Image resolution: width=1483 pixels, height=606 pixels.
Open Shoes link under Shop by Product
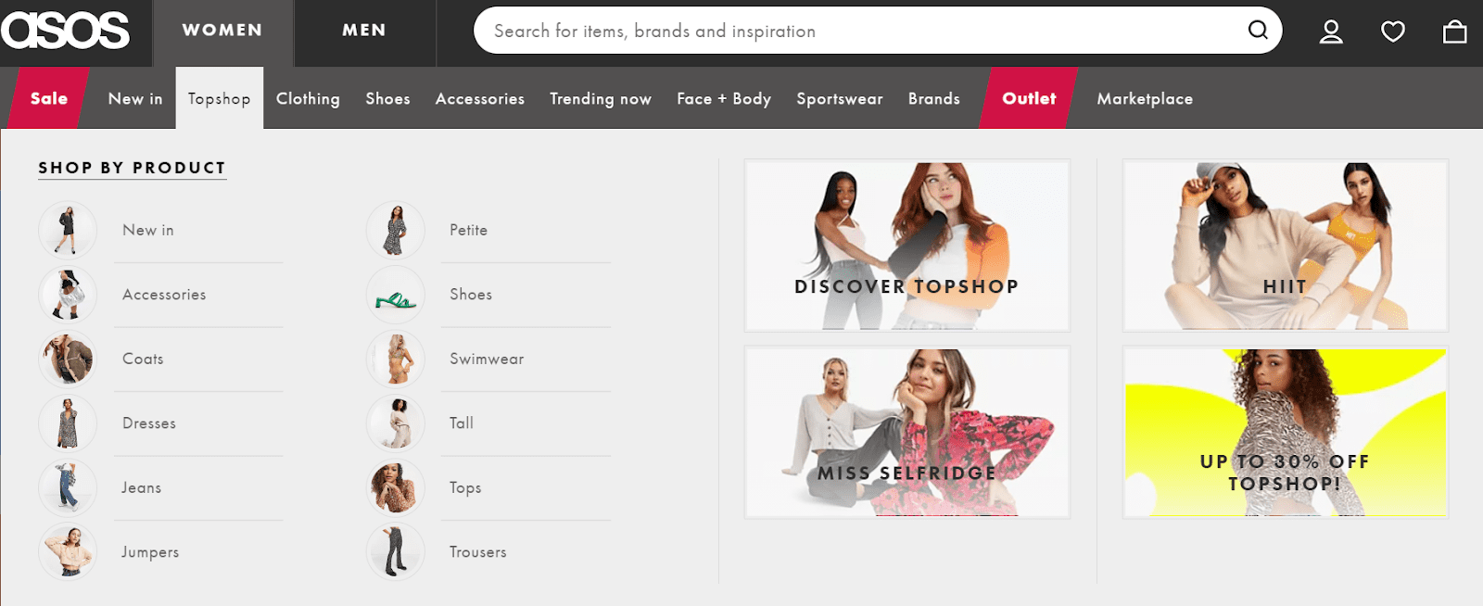tap(471, 295)
